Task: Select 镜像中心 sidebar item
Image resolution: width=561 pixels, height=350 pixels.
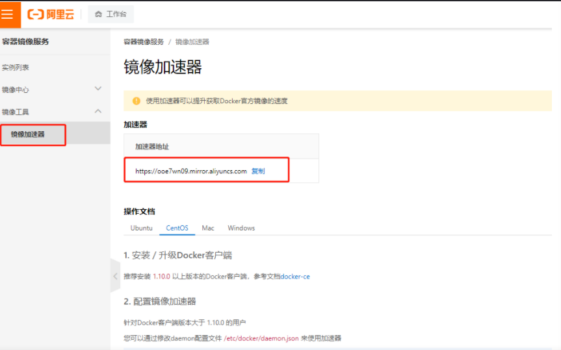Action: tap(16, 90)
